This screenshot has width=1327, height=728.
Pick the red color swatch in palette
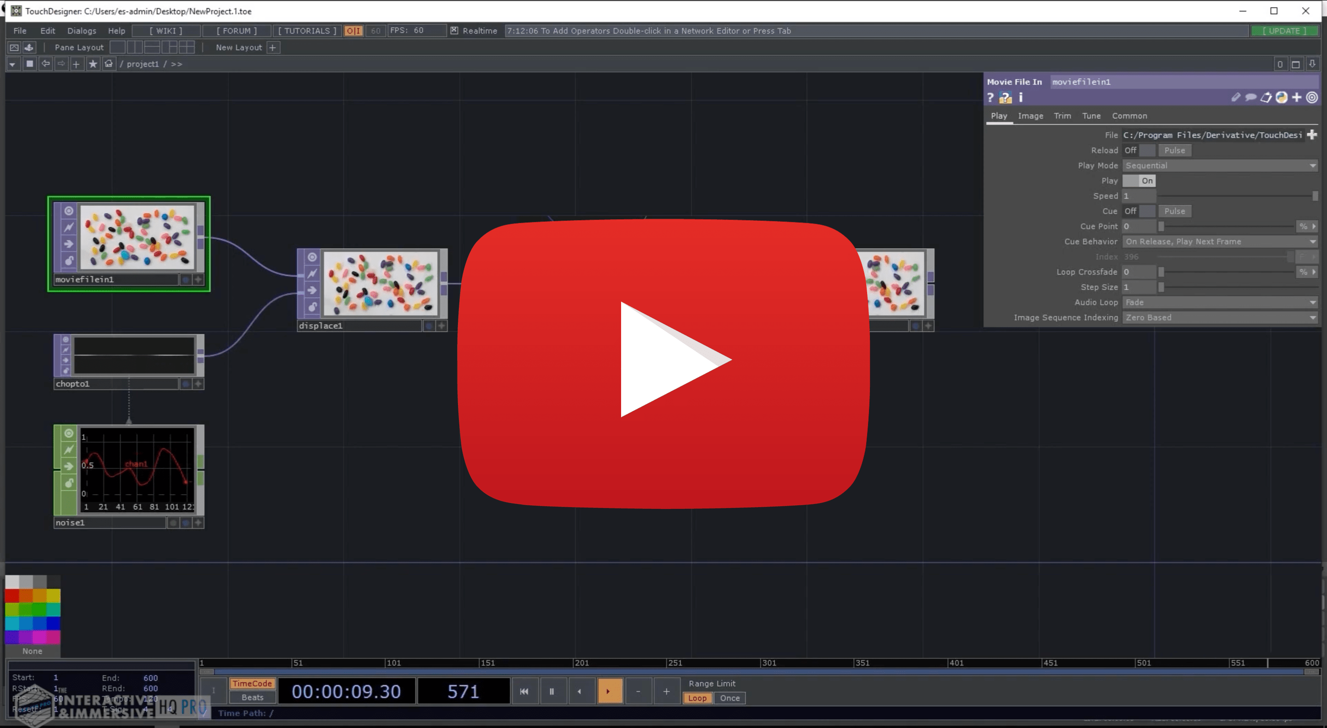pyautogui.click(x=12, y=596)
